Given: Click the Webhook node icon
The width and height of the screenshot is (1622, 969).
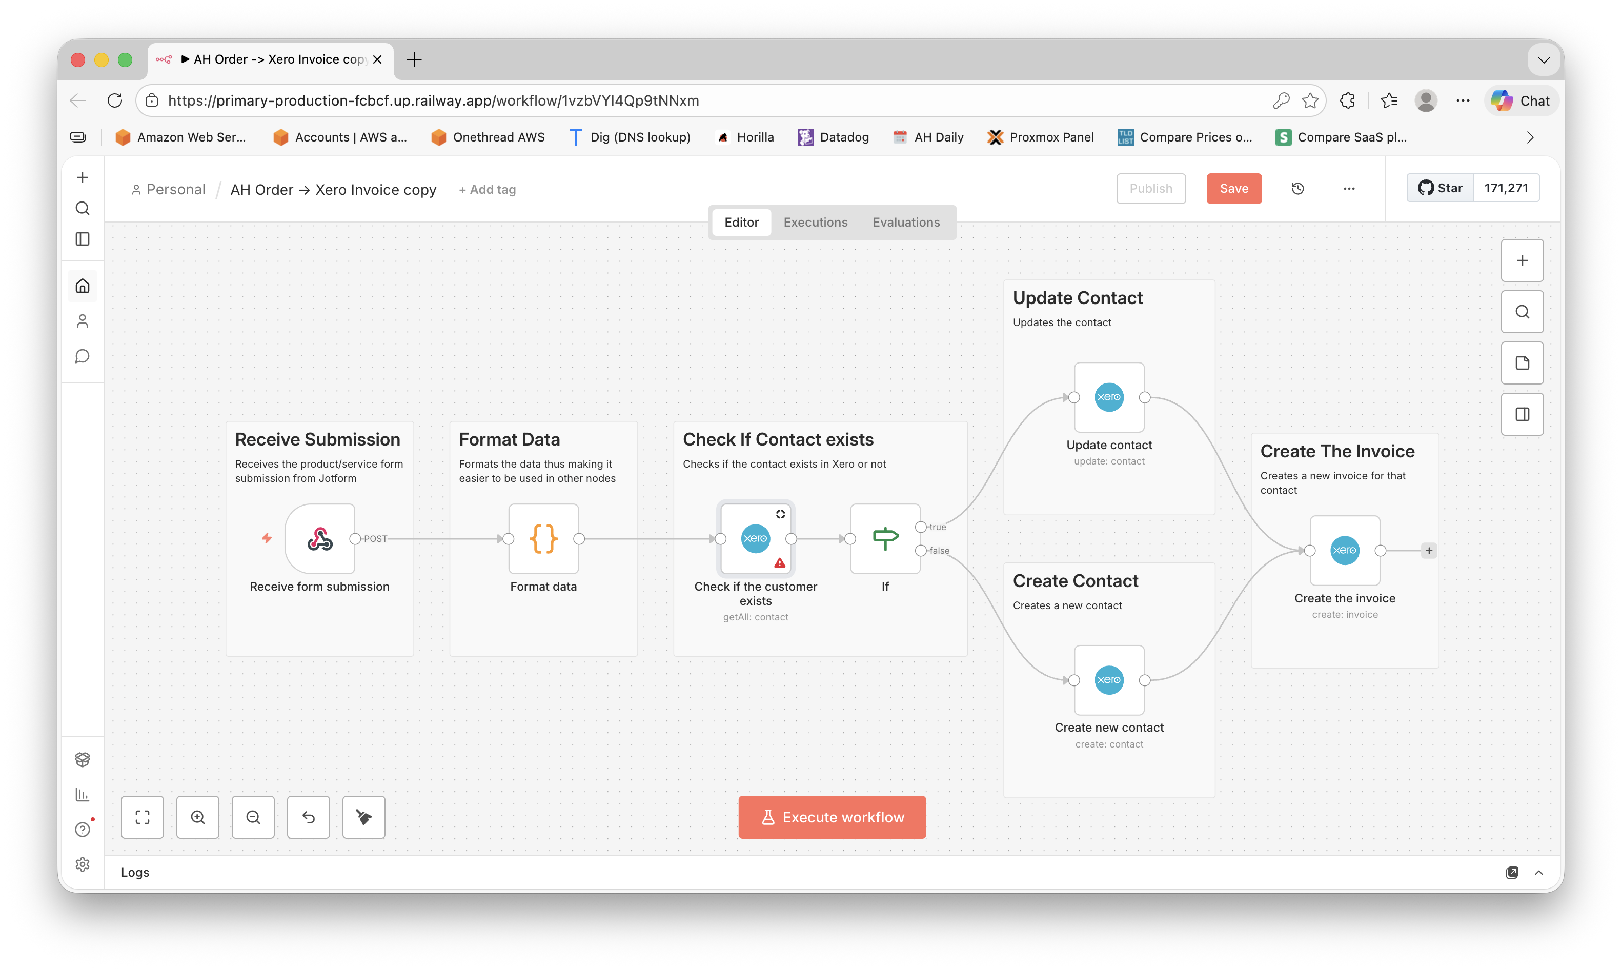Looking at the screenshot, I should point(320,539).
